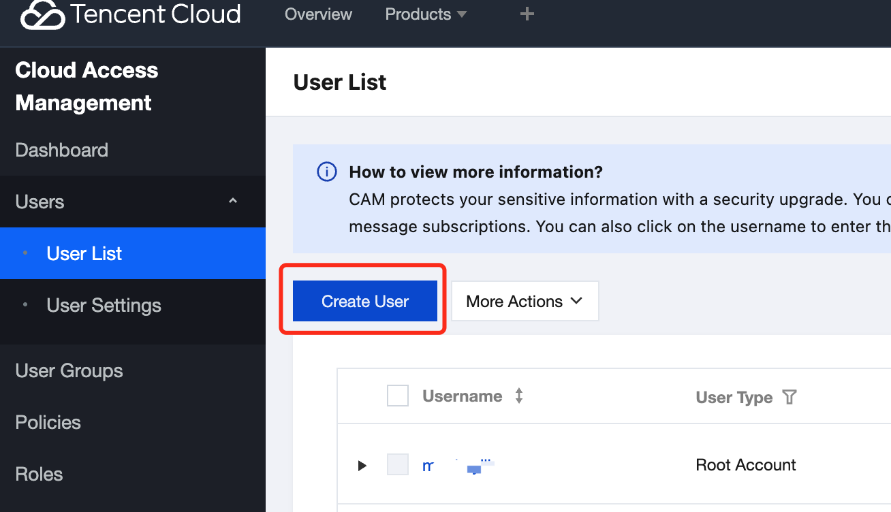Click the Tencent Cloud logo icon
The width and height of the screenshot is (891, 512).
coord(42,15)
